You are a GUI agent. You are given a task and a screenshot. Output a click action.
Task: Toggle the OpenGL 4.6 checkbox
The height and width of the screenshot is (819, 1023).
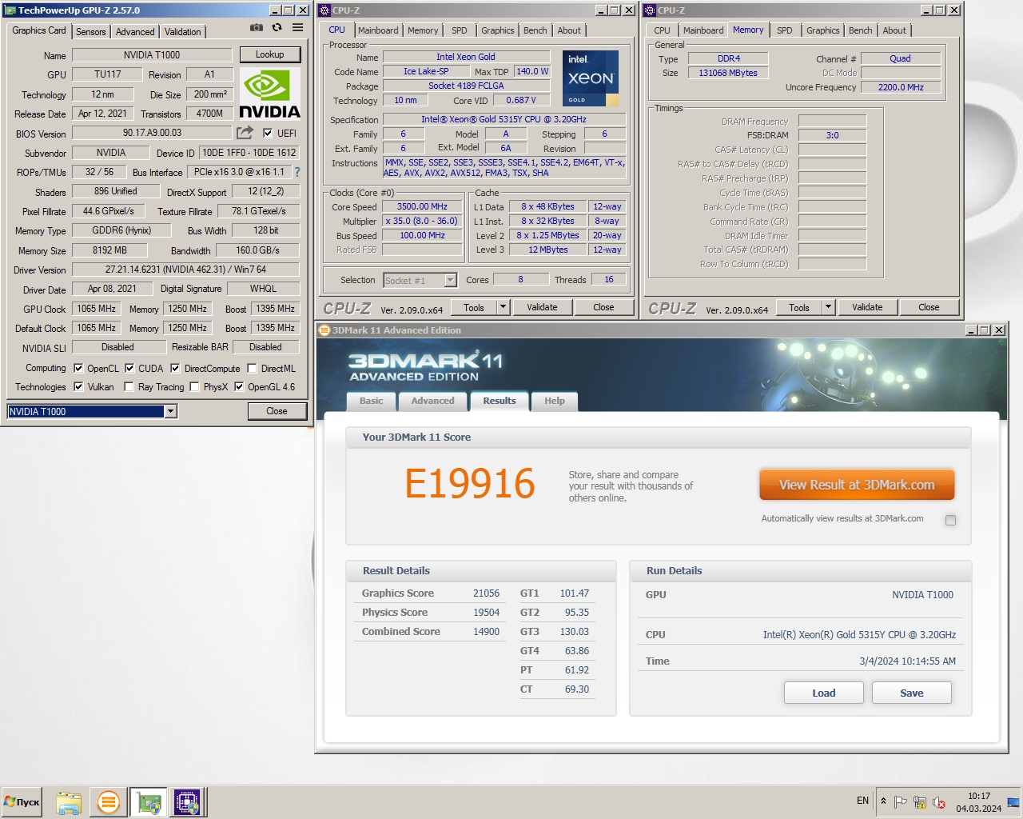coord(238,387)
